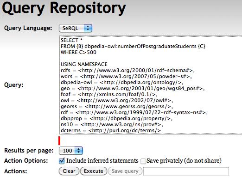The width and height of the screenshot is (242, 183).
Task: Click the Query Language label
Action: click(x=28, y=28)
